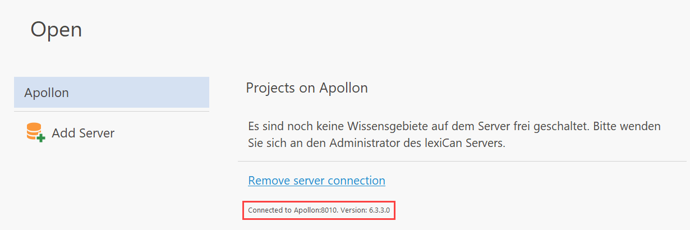Click the Add Server label

(83, 134)
